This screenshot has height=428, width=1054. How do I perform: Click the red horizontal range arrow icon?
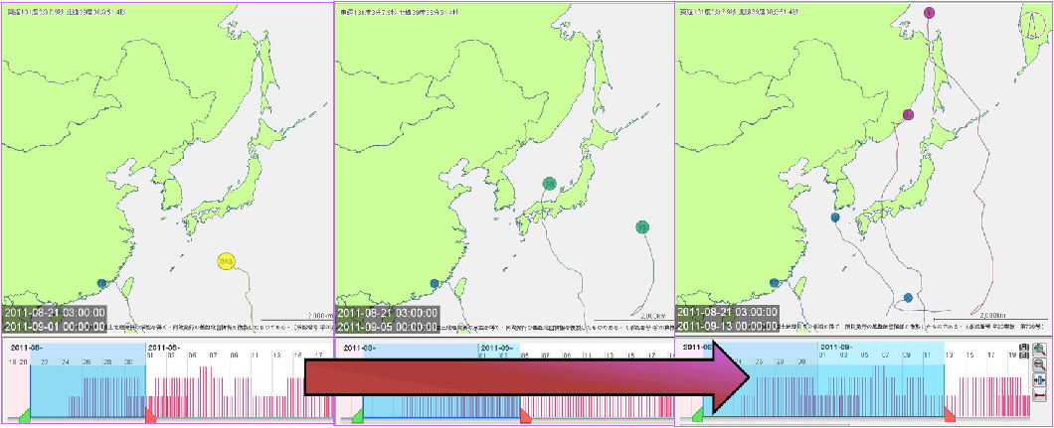tap(1039, 396)
